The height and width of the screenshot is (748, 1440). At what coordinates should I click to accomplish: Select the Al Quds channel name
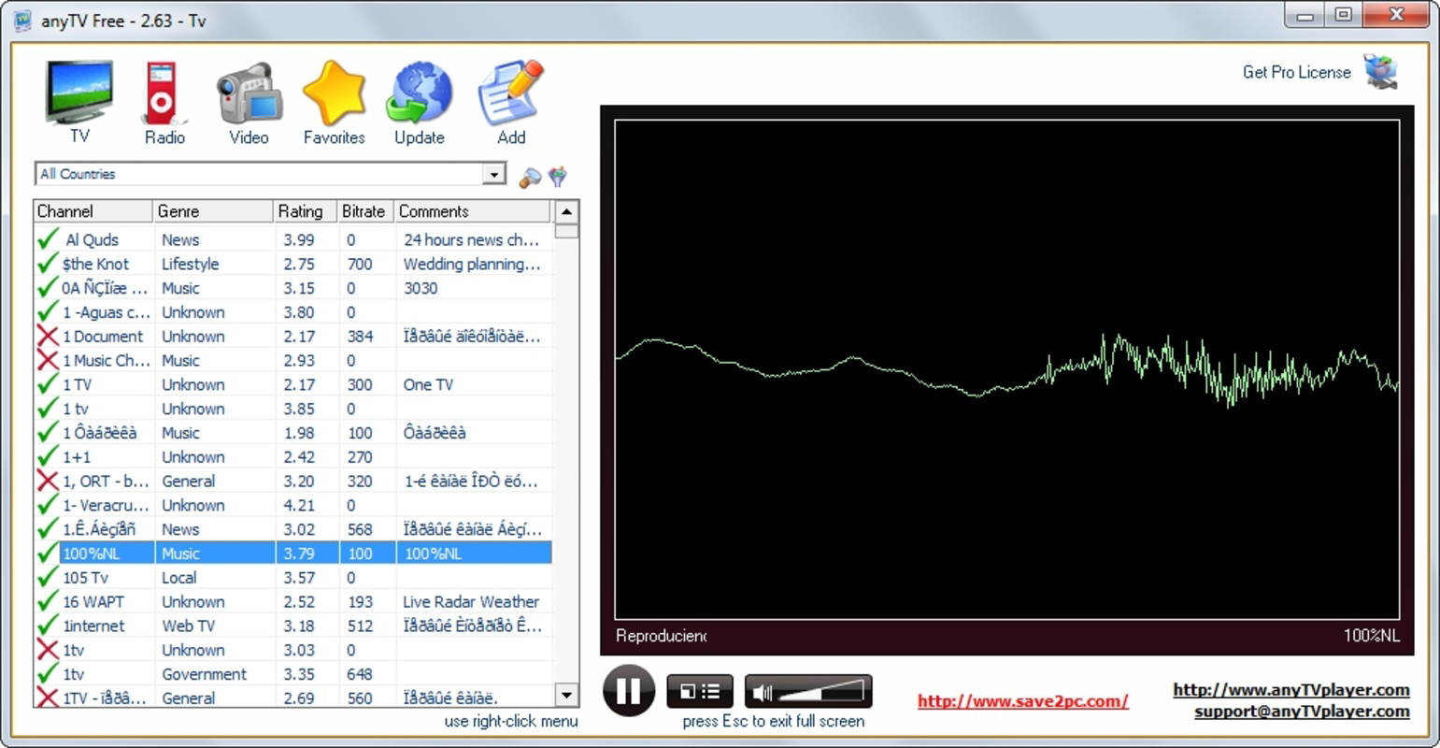click(92, 240)
